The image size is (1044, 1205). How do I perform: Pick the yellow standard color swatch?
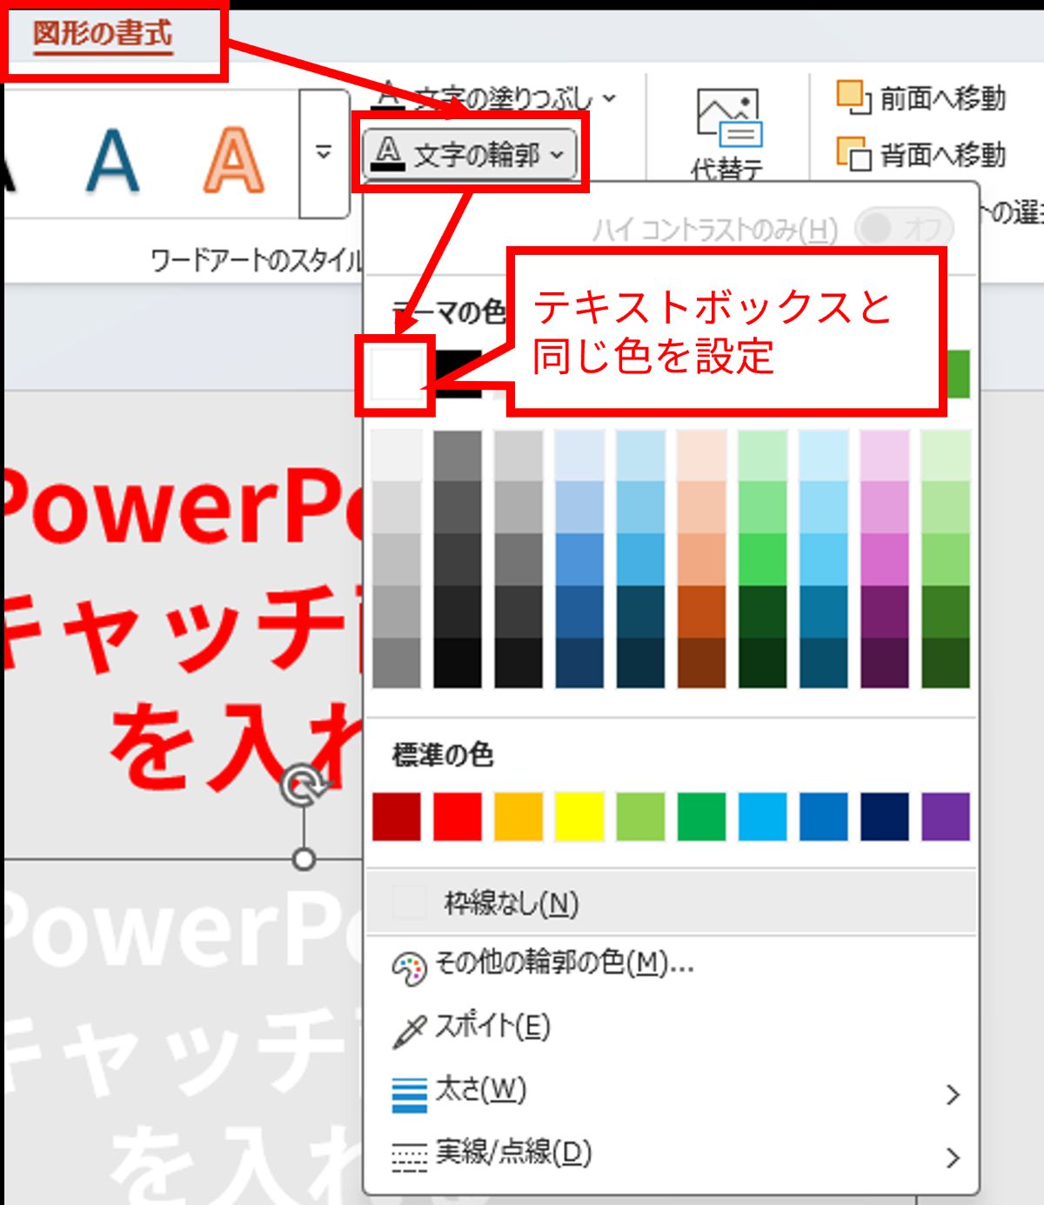[579, 816]
